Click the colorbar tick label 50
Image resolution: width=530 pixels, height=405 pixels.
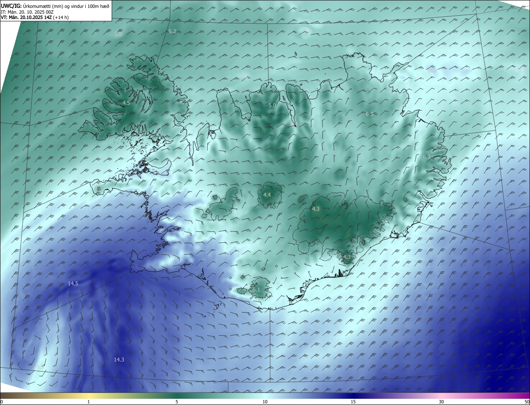click(x=527, y=402)
